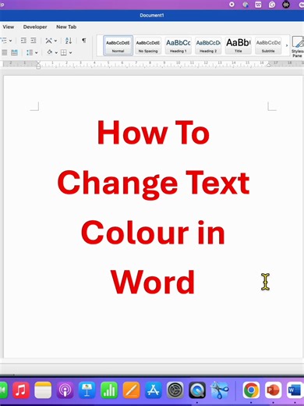Expand the styles gallery arrow
The image size is (304, 406).
click(287, 45)
